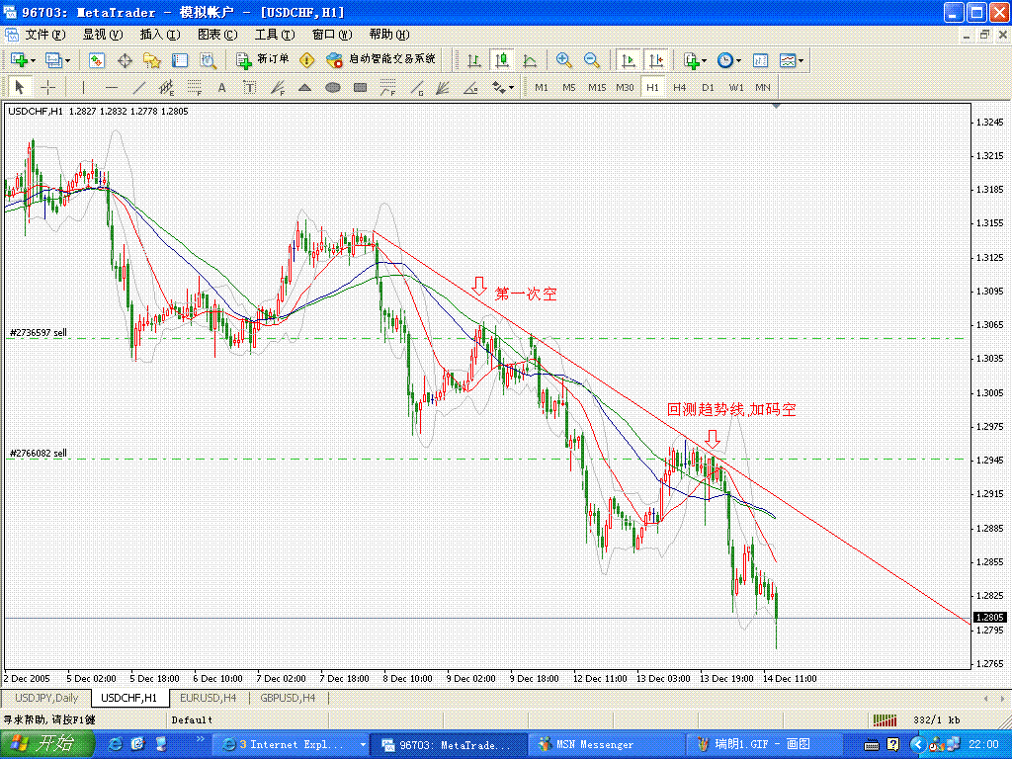This screenshot has height=759, width=1012.
Task: Open the Terminal panel icon
Action: point(180,60)
